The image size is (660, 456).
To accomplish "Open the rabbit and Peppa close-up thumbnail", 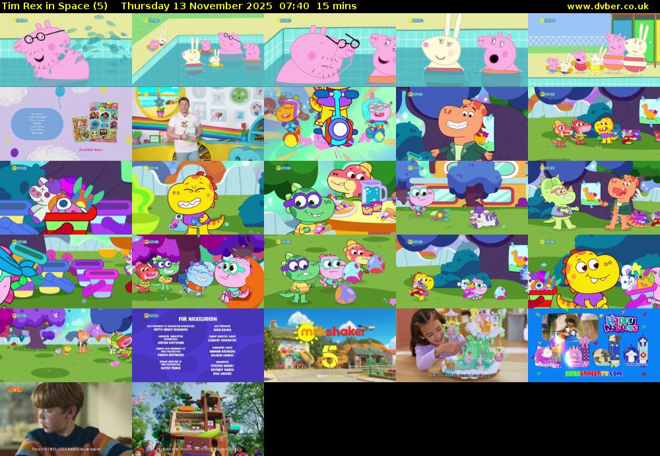I will pyautogui.click(x=462, y=50).
